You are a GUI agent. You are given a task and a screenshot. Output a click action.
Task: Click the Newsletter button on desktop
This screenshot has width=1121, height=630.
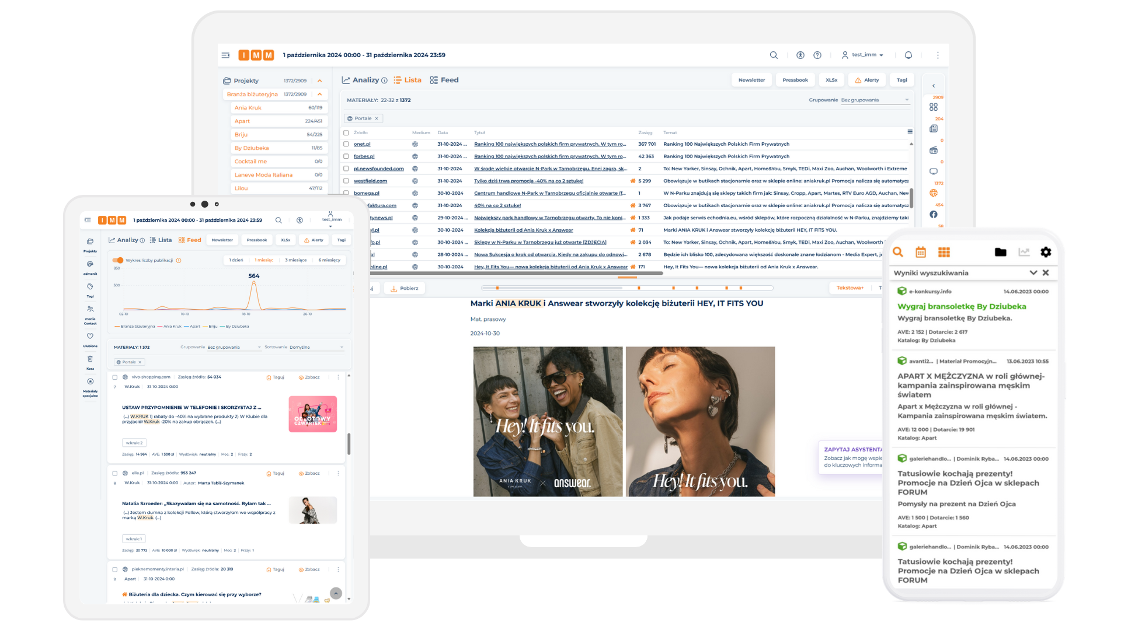[751, 80]
